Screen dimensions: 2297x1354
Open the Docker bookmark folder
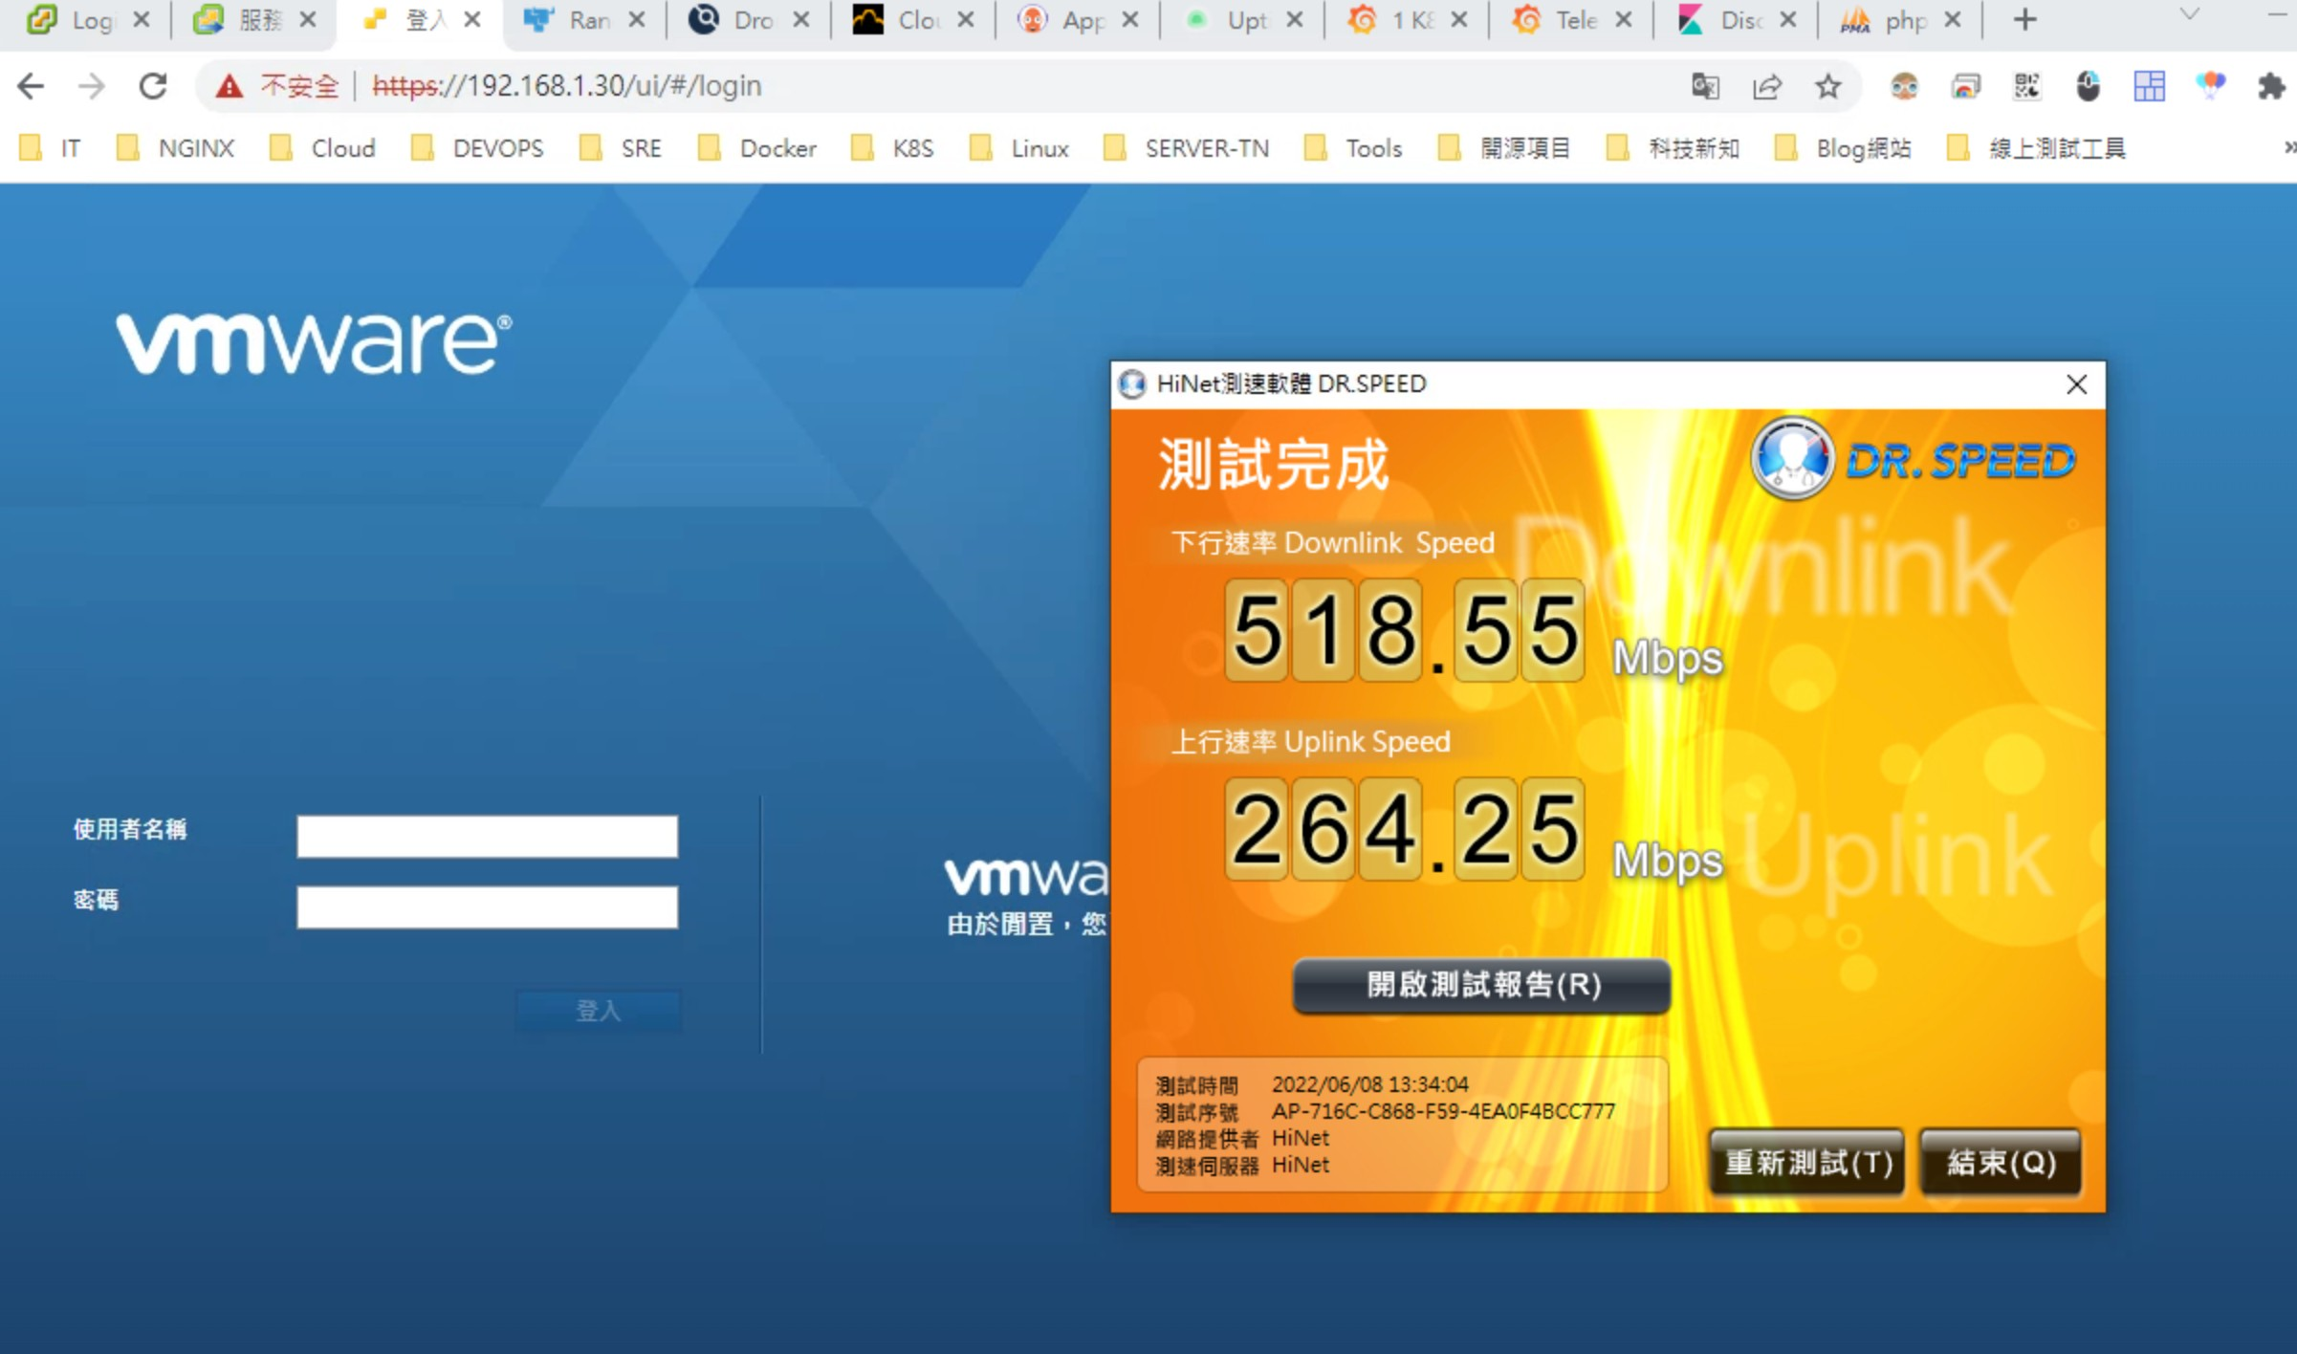pyautogui.click(x=757, y=148)
